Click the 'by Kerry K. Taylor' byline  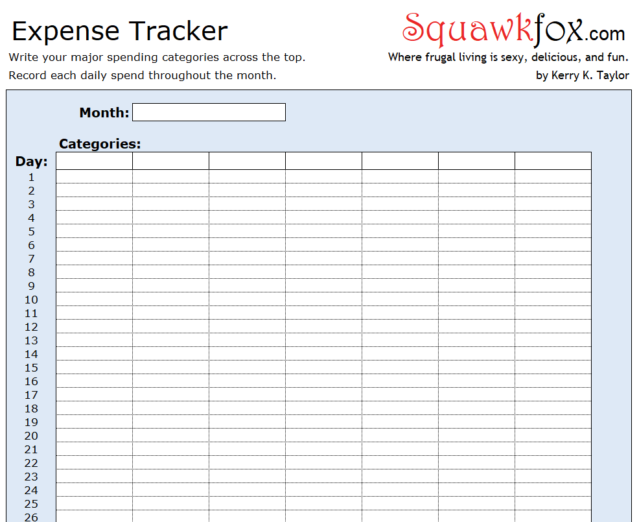pos(582,75)
